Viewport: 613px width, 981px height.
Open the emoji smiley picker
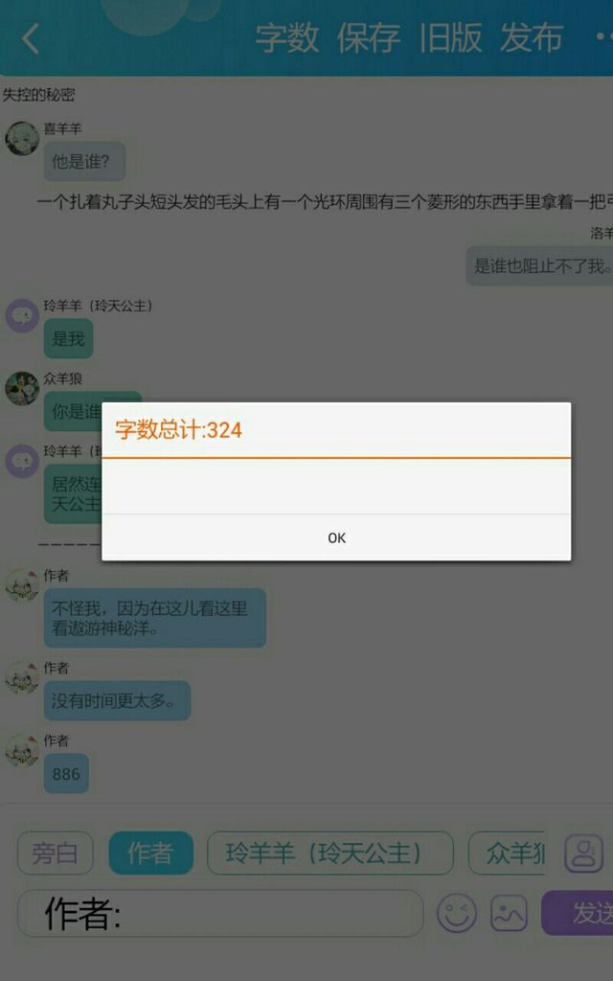pyautogui.click(x=457, y=913)
